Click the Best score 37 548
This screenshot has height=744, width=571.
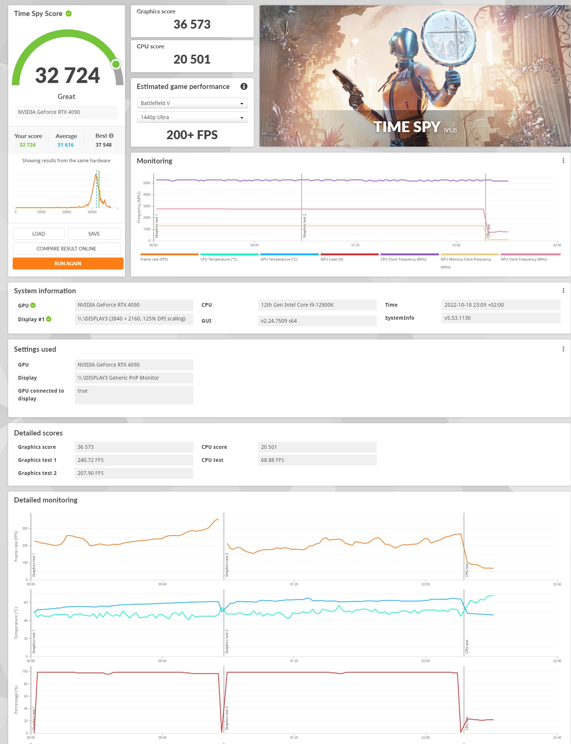[x=103, y=145]
